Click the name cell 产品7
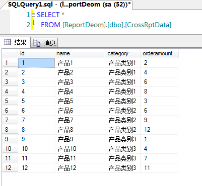 [80, 120]
